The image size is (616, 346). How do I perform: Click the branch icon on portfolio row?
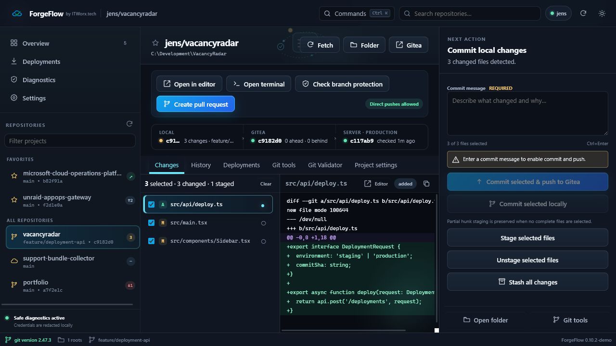point(14,285)
